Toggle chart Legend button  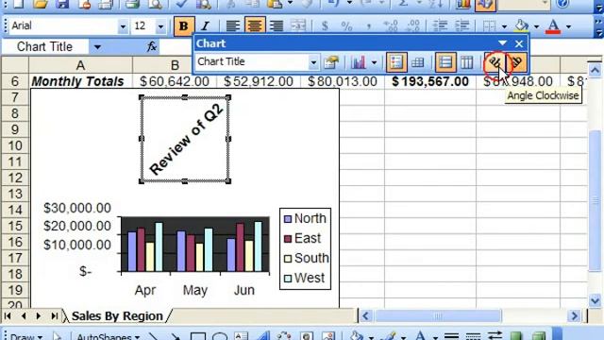point(396,62)
